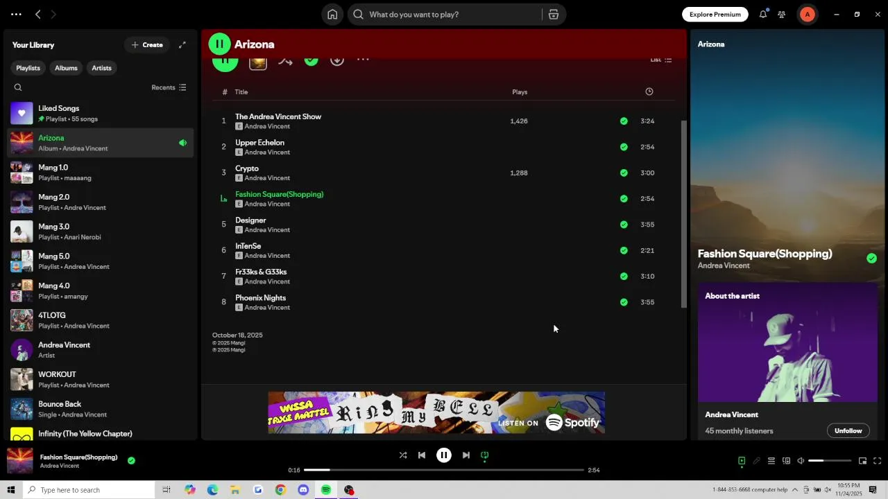Image resolution: width=888 pixels, height=499 pixels.
Task: Go back with the left arrow
Action: point(38,15)
